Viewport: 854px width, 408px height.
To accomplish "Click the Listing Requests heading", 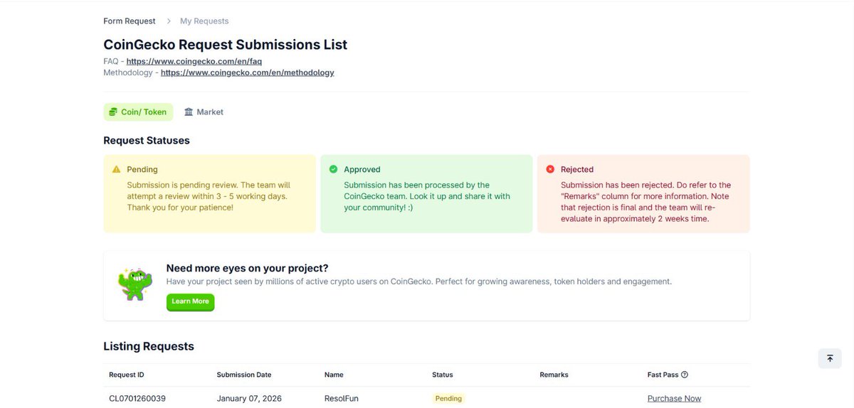I will [x=149, y=346].
